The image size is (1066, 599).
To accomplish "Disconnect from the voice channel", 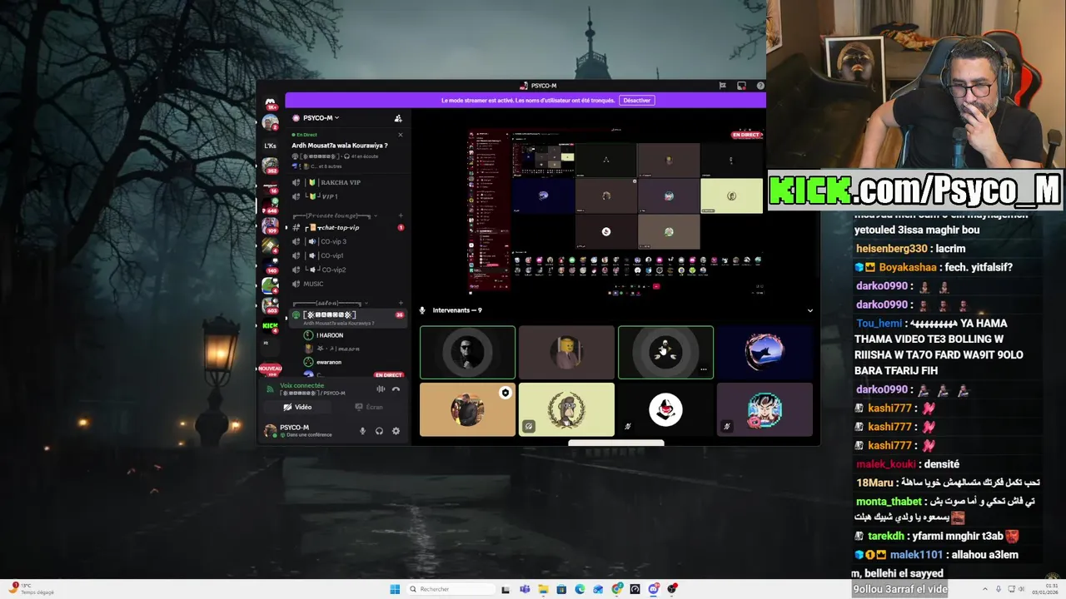I will tap(396, 389).
